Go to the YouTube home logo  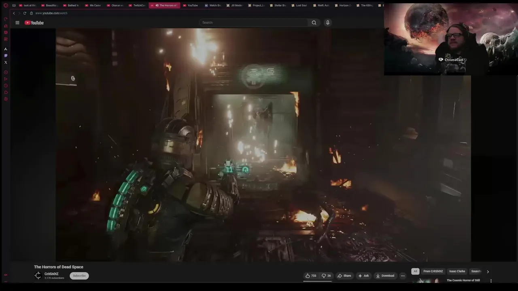click(34, 23)
